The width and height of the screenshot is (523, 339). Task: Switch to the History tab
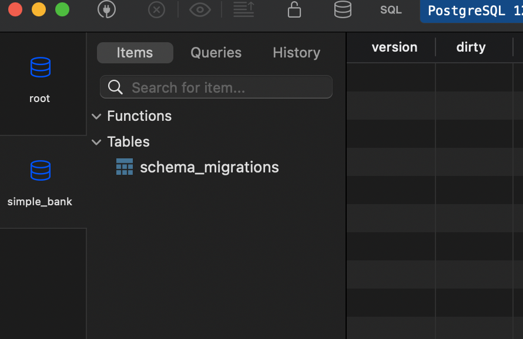(297, 53)
